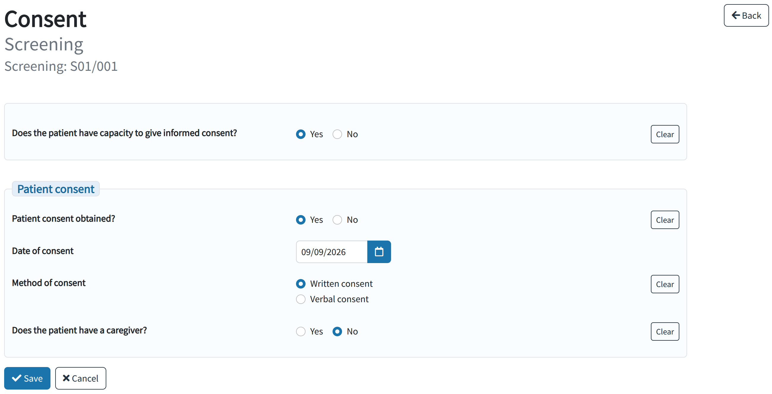The height and width of the screenshot is (394, 772).
Task: Choose No for Patient consent obtained
Action: point(337,220)
